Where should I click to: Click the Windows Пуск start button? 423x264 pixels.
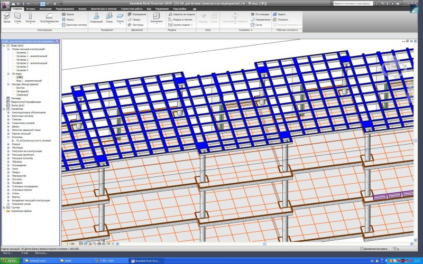click(9, 260)
